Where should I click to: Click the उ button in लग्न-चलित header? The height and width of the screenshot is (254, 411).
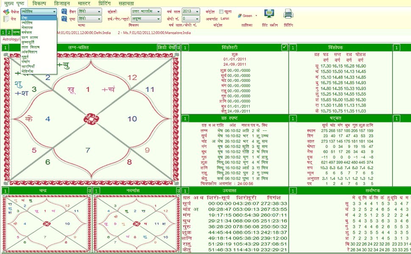[x=178, y=48]
